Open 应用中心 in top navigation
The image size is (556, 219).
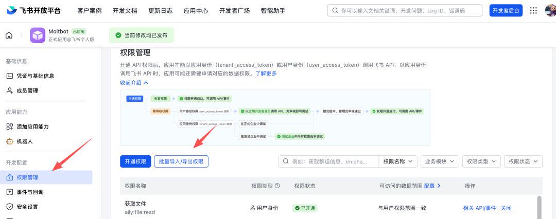pyautogui.click(x=196, y=11)
